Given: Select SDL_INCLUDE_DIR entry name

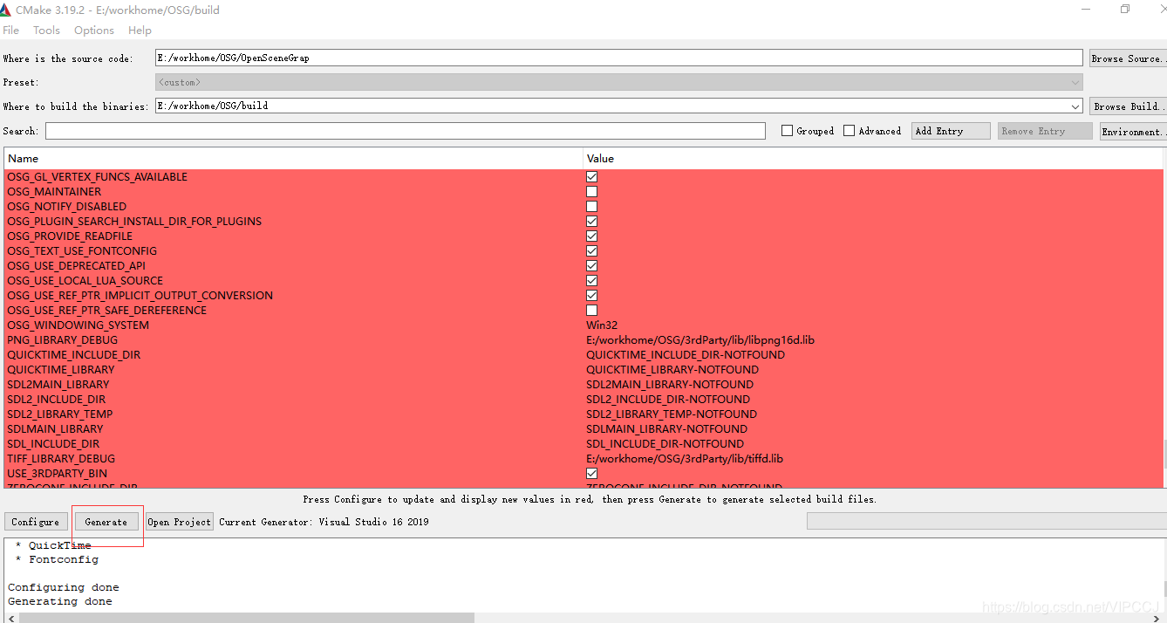Looking at the screenshot, I should point(53,444).
